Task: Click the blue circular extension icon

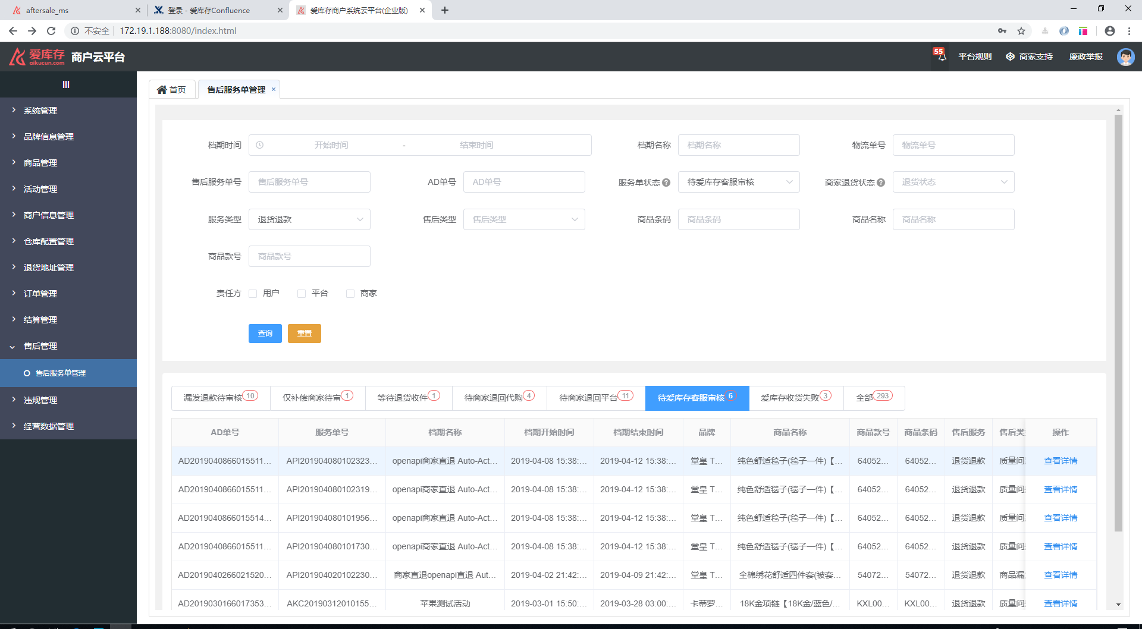Action: (x=1064, y=31)
